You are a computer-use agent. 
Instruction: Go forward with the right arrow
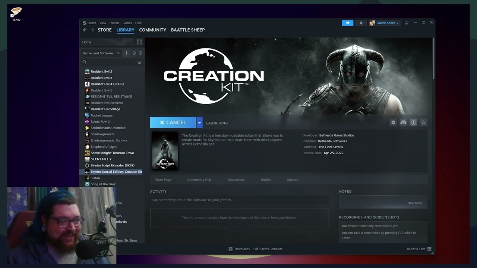92,30
